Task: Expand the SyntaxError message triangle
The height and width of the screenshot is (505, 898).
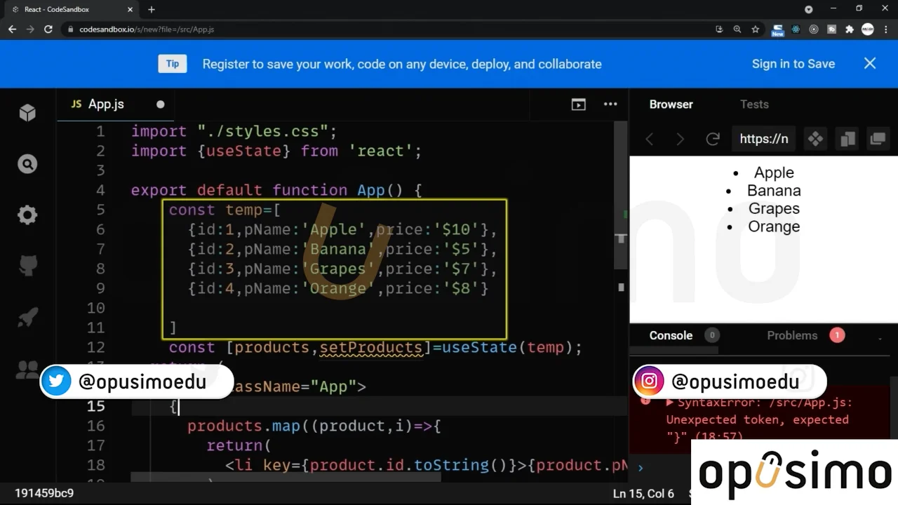Action: (669, 403)
